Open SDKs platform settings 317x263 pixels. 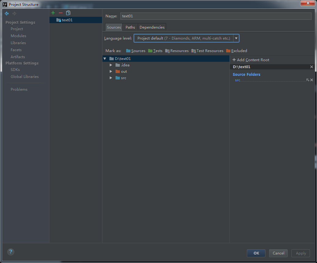coord(15,70)
